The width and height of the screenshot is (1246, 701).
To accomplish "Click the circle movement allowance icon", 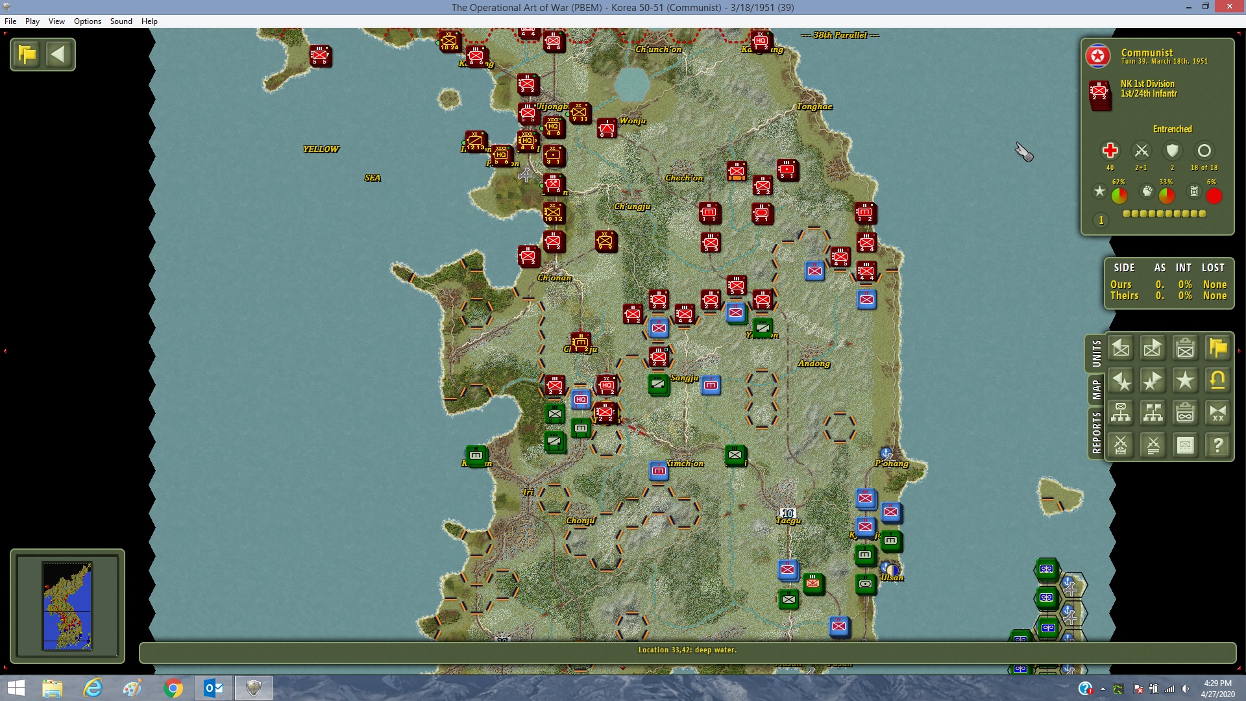I will pos(1204,151).
